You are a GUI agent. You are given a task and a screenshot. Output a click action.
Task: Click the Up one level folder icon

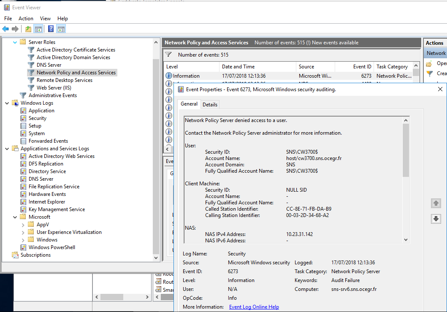coord(28,29)
